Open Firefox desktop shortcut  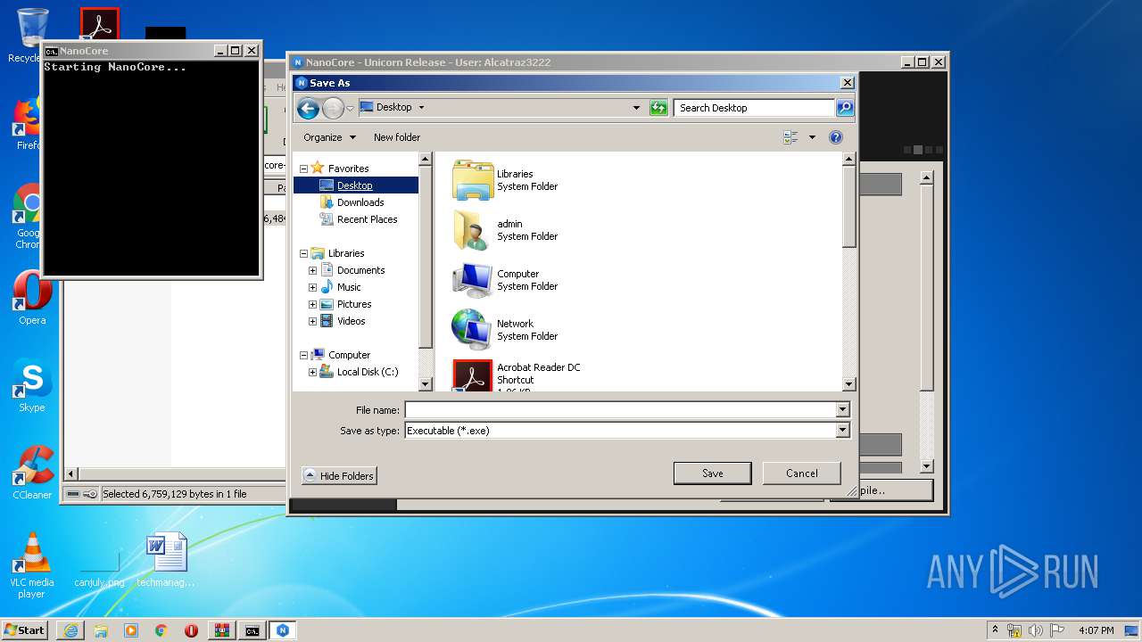coord(30,124)
